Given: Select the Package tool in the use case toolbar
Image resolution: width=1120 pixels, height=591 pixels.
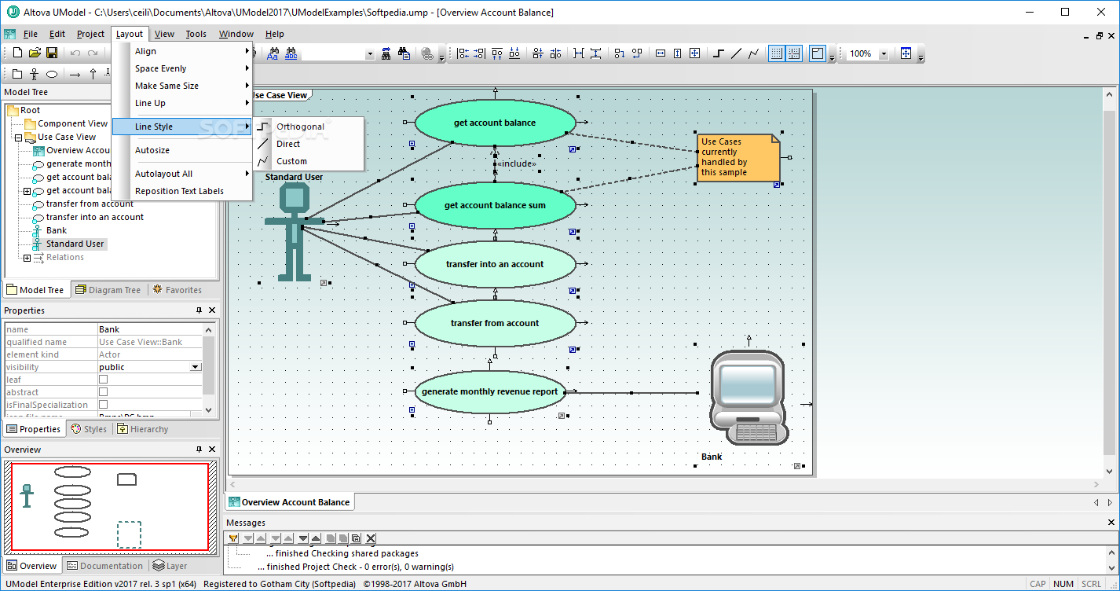Looking at the screenshot, I should tap(17, 74).
